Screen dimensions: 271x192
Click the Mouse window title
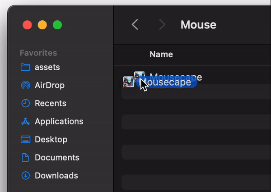click(x=198, y=25)
